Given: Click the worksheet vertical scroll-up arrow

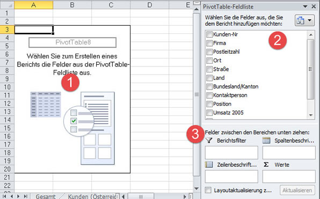Looking at the screenshot, I should pyautogui.click(x=197, y=9).
